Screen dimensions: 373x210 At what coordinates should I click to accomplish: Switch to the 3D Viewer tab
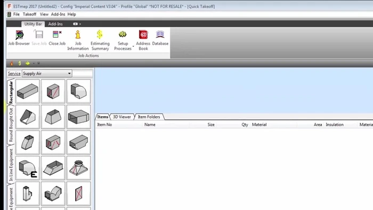tap(122, 117)
